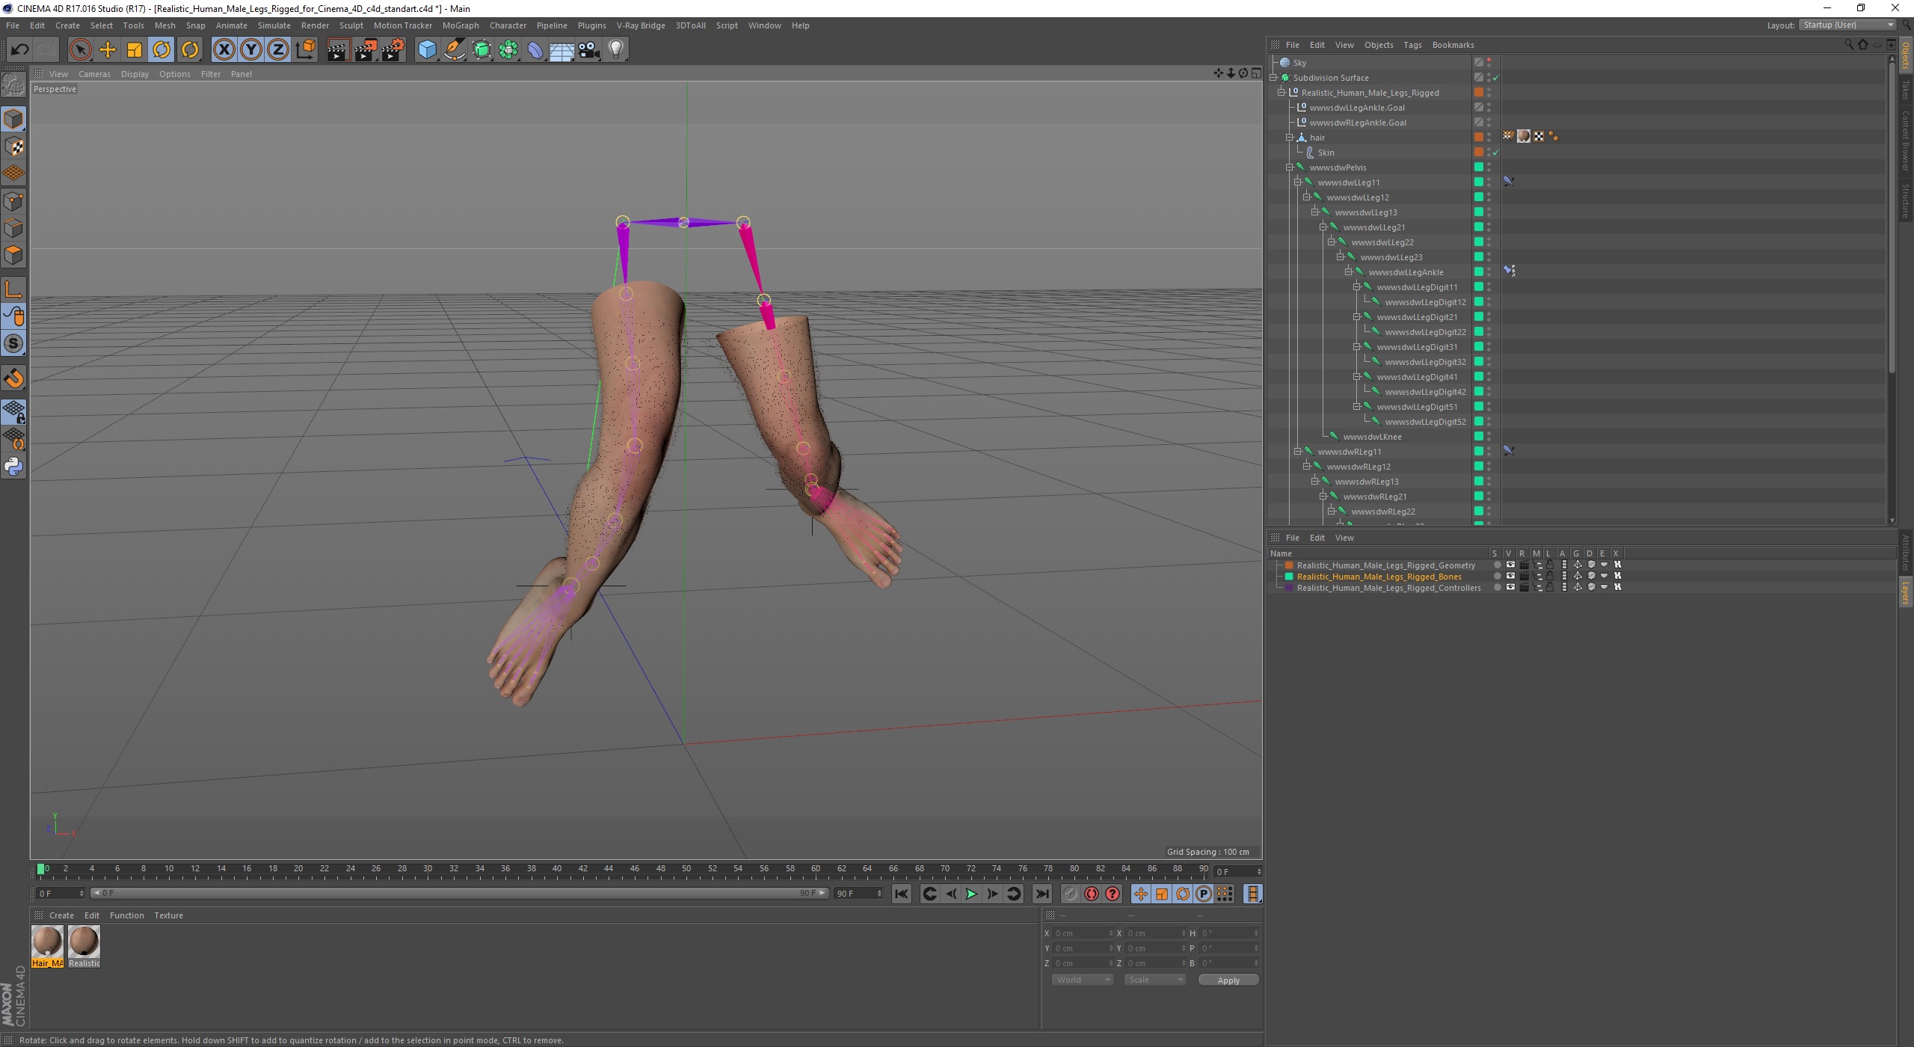Toggle visibility eye of Bones layer
Screen dimensions: 1914x1047
(1510, 577)
